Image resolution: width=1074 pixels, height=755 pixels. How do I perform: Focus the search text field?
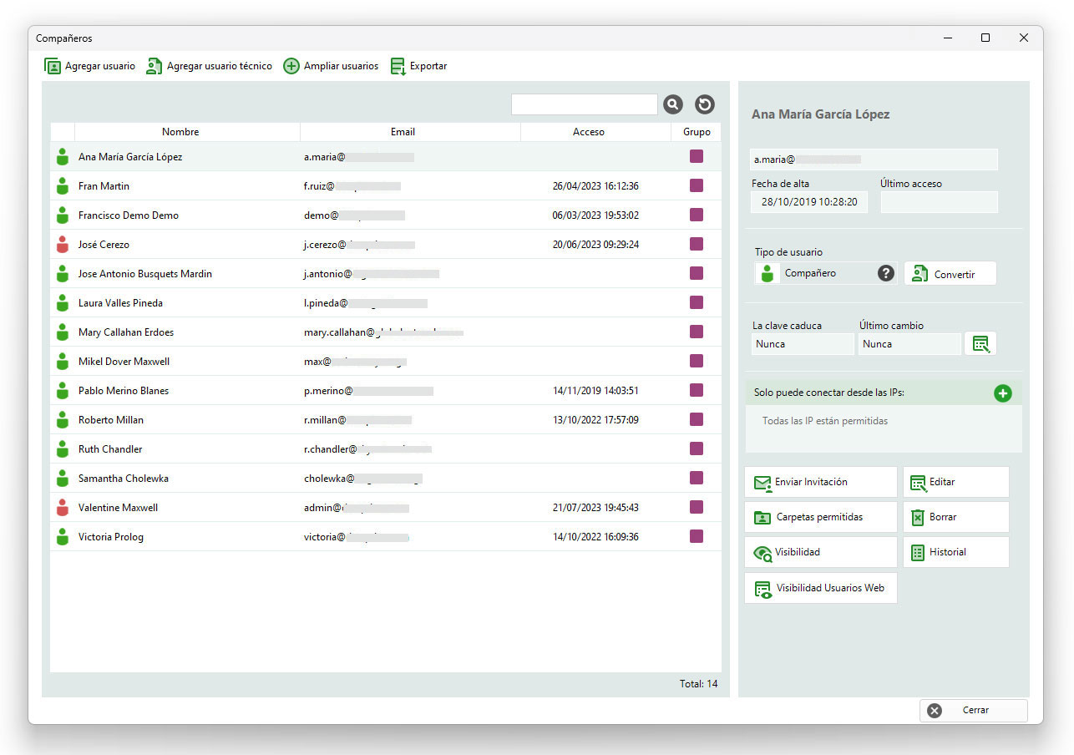(x=585, y=104)
